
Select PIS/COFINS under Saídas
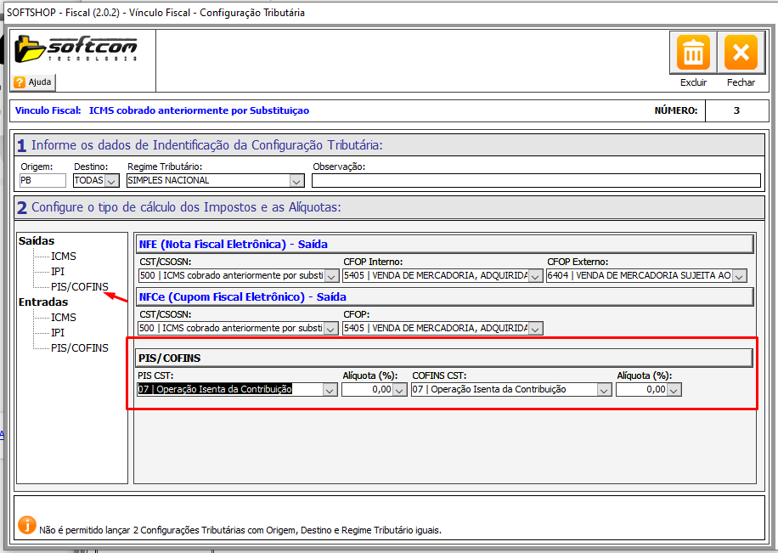[x=80, y=286]
